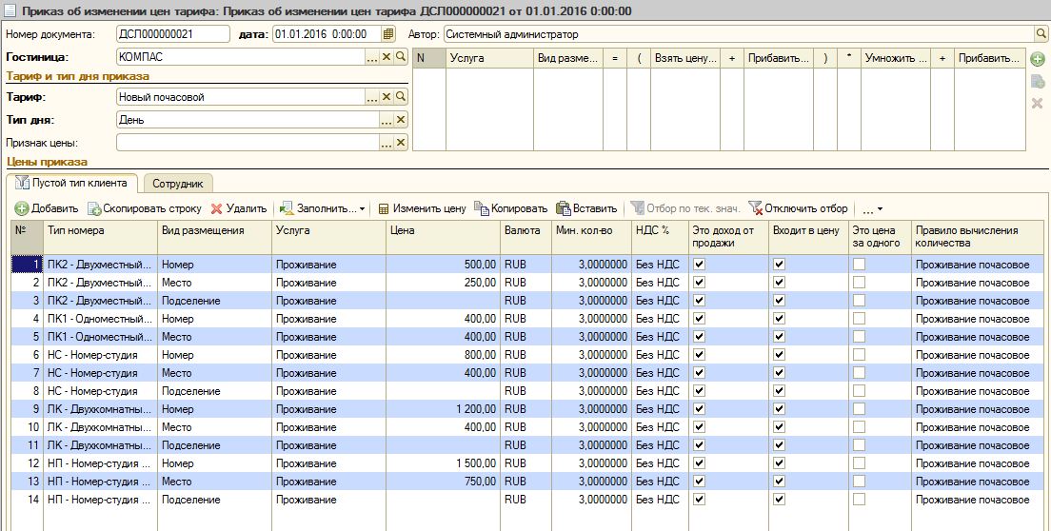
Task: Click the delete-row X icon beside the formula table
Action: [1037, 103]
